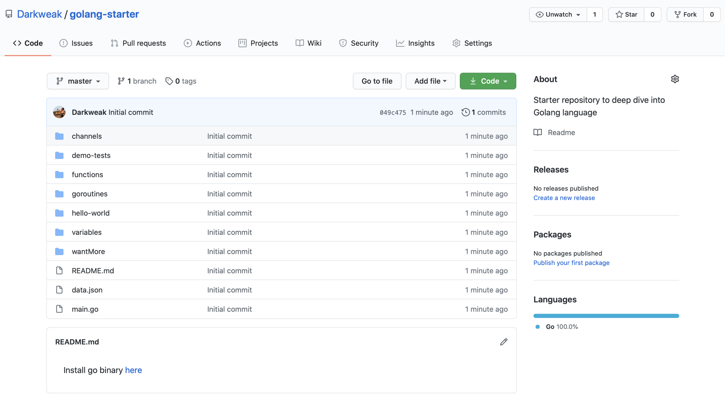Click the Readme book icon in About
Image resolution: width=725 pixels, height=399 pixels.
click(x=538, y=132)
